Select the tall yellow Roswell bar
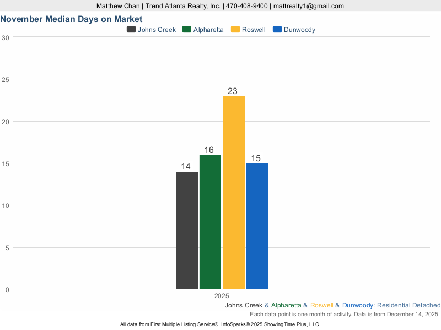 (x=234, y=193)
